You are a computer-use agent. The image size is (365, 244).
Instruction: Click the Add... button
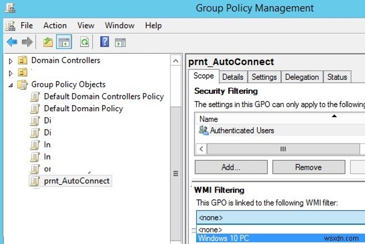(230, 167)
